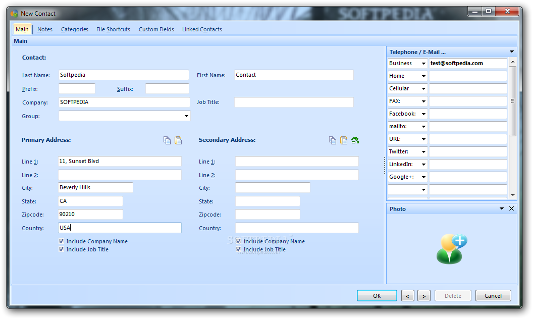Click secondary address City field
This screenshot has width=533, height=319.
coord(273,187)
